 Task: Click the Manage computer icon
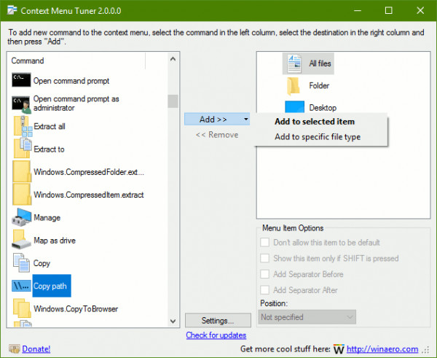[x=21, y=217]
